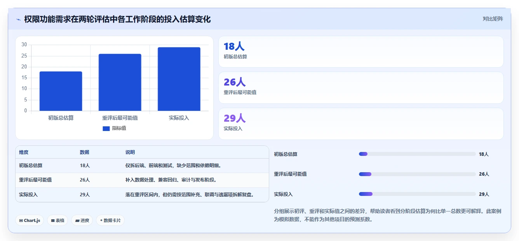Click the y-axis value 15
The image size is (519, 241).
(24, 78)
